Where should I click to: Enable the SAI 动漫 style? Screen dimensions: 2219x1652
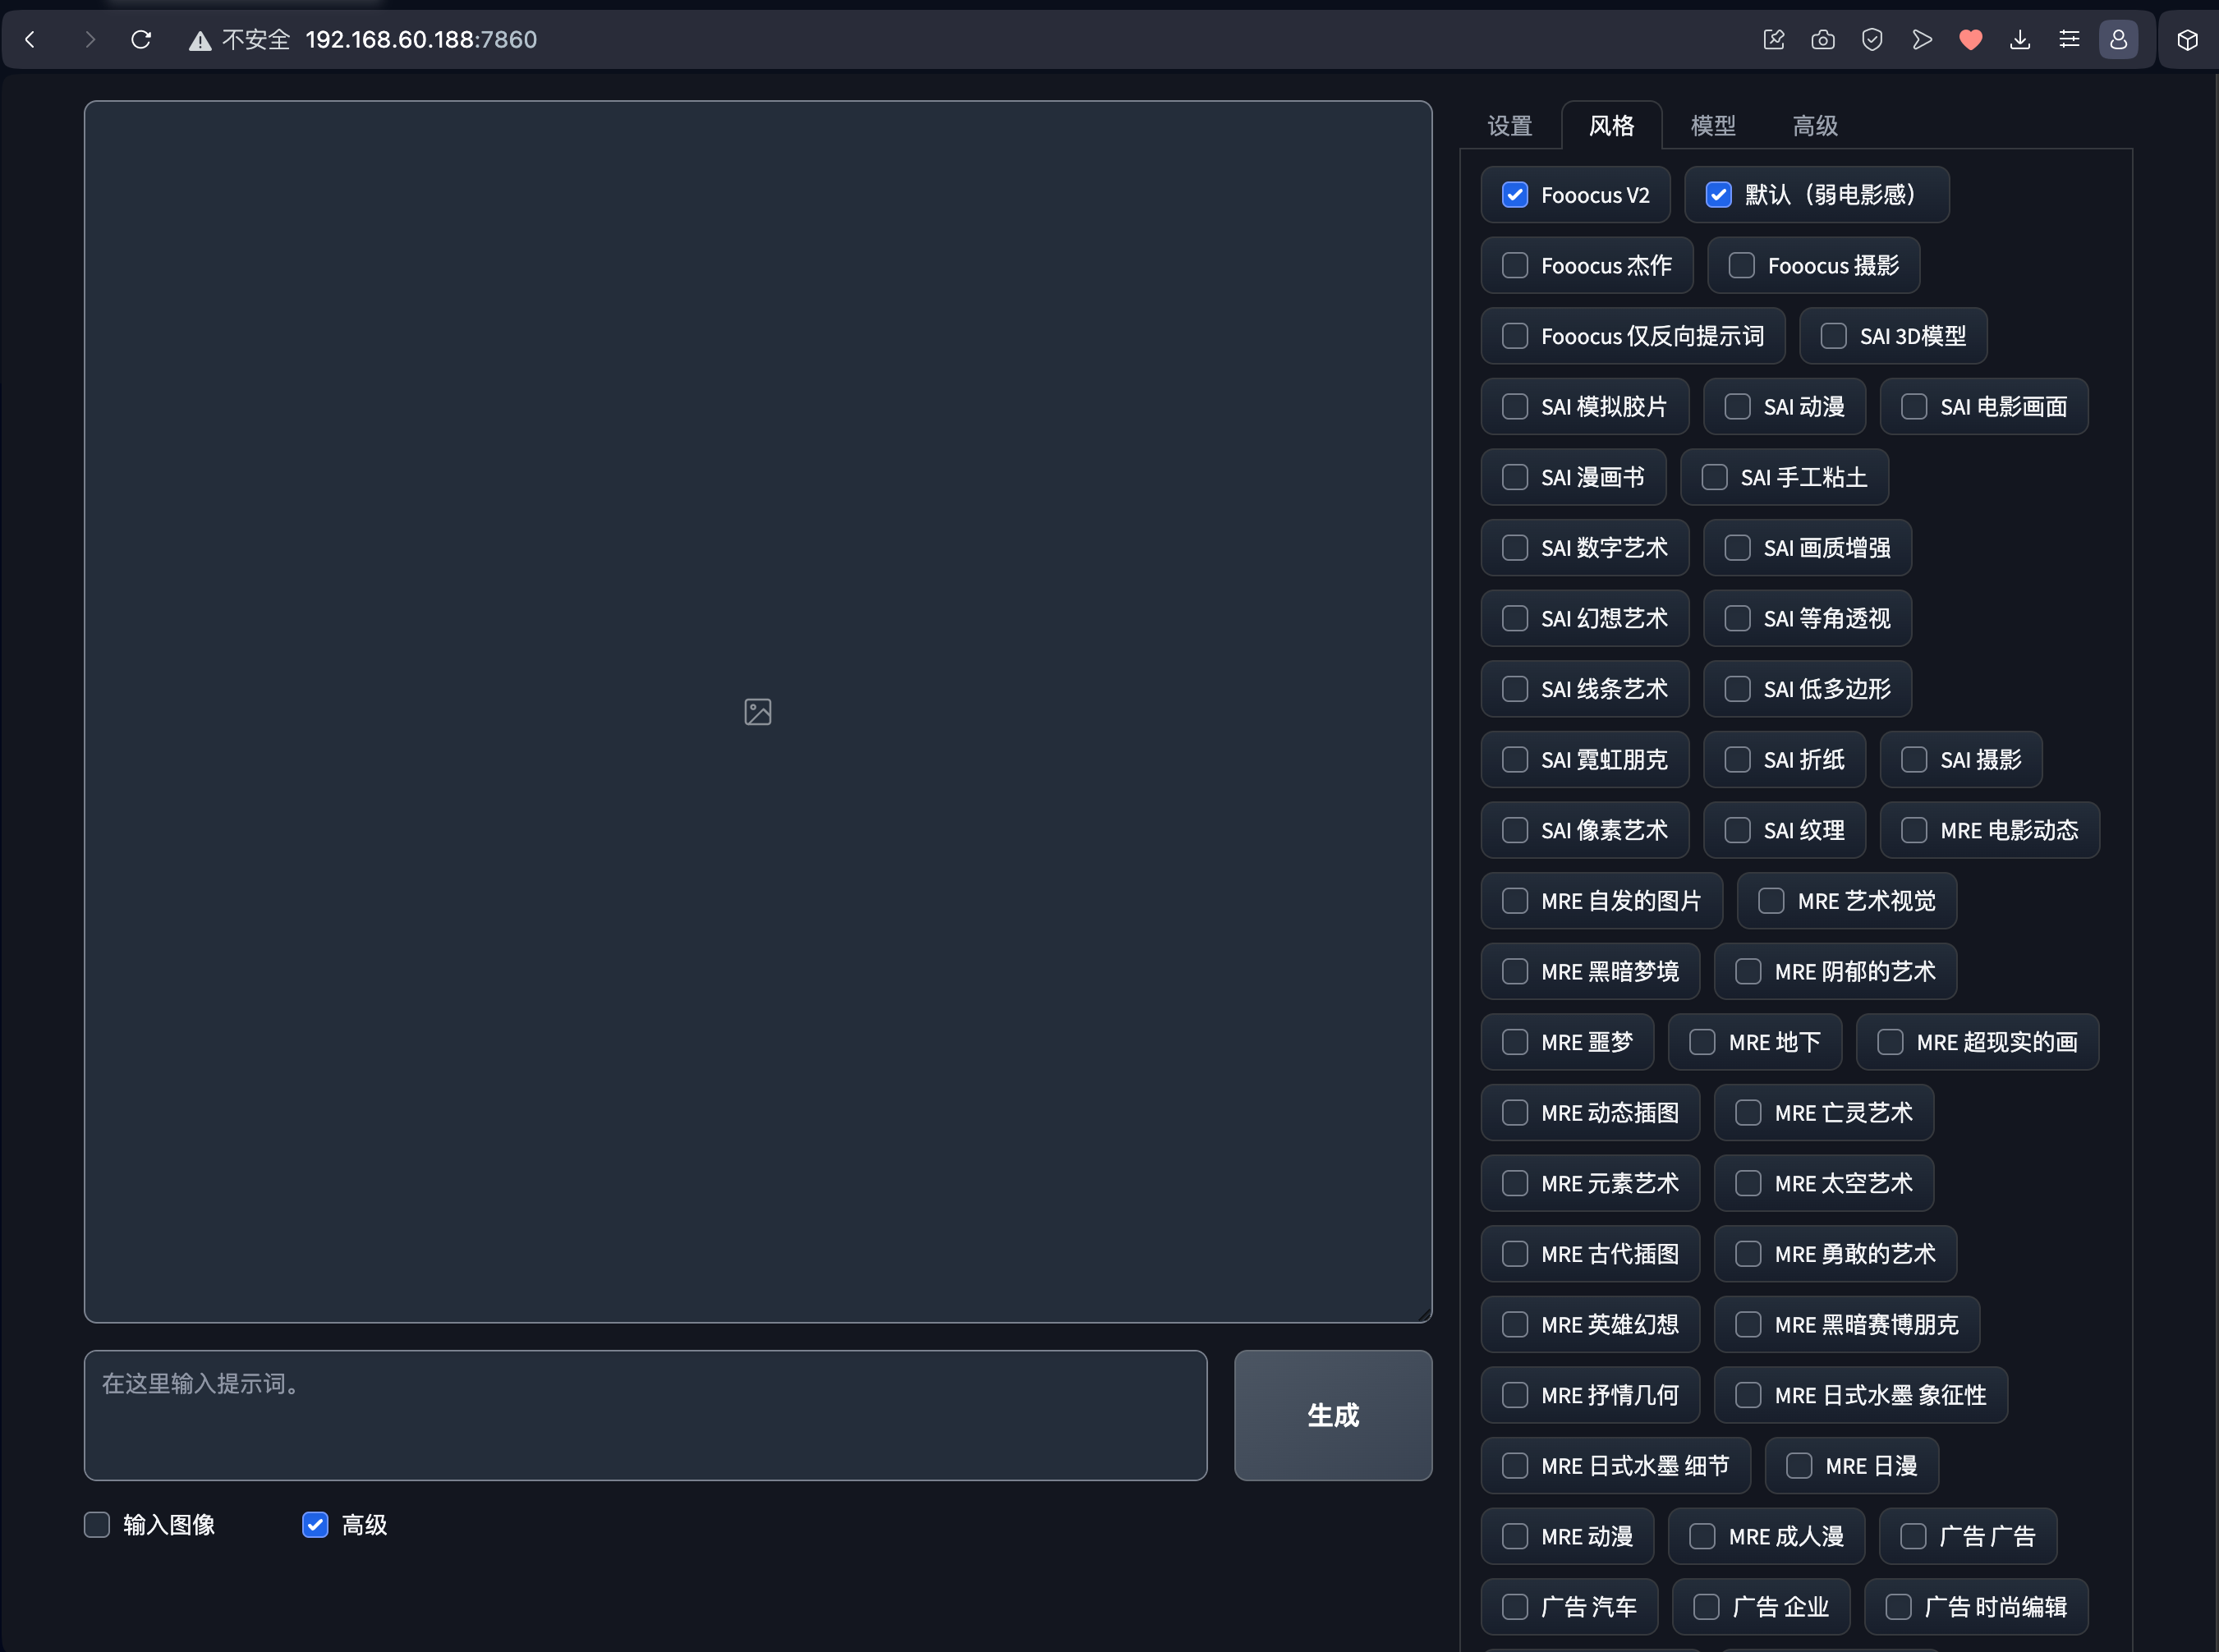[x=1738, y=406]
